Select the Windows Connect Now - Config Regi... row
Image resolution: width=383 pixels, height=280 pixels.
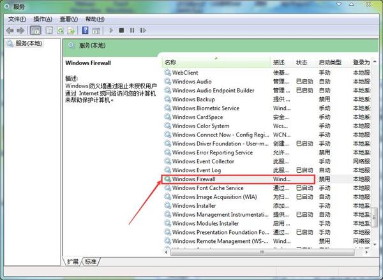(267, 135)
